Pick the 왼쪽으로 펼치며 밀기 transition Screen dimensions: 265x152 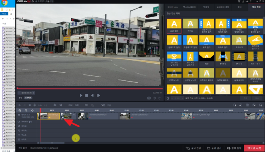pyautogui.click(x=223, y=26)
